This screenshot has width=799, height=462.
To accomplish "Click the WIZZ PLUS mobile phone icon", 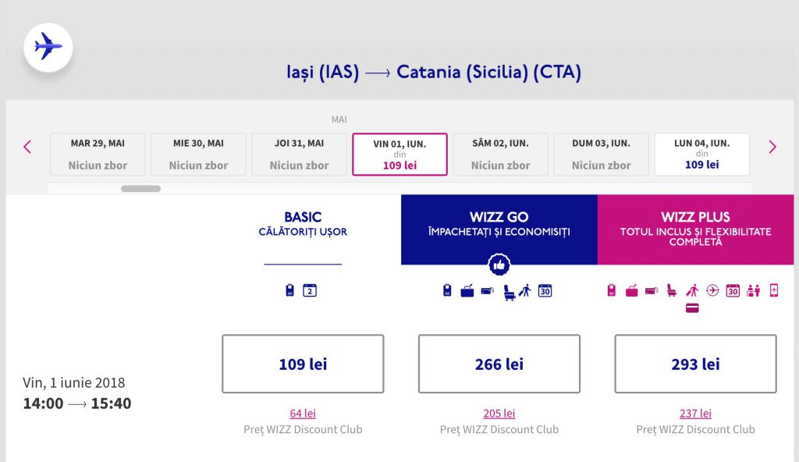I will pos(773,290).
